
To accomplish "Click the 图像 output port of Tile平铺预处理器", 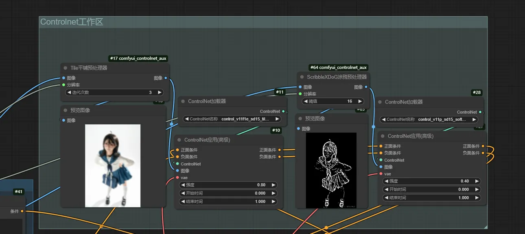I will coord(166,78).
